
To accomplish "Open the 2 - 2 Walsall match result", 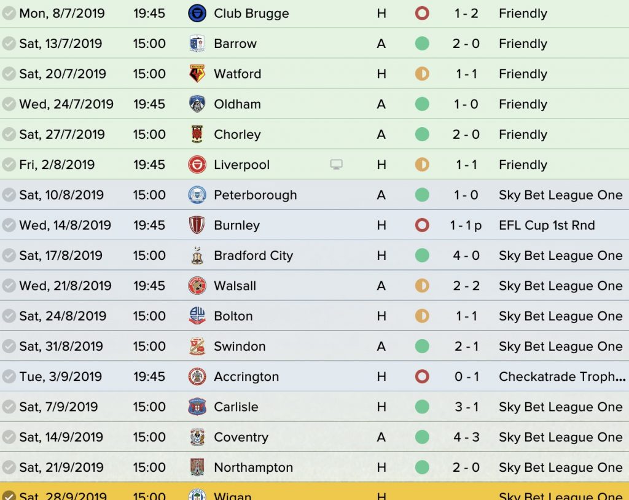I will pyautogui.click(x=466, y=286).
